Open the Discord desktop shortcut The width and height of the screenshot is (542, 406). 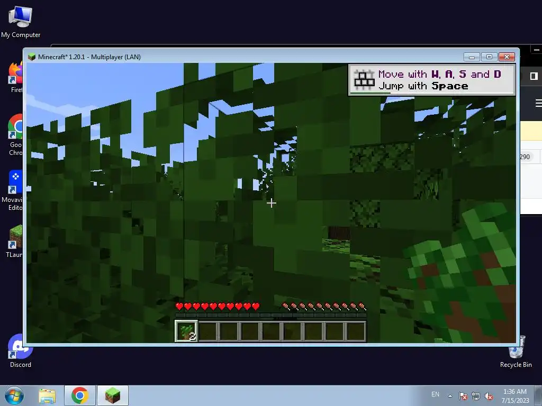[x=21, y=351]
